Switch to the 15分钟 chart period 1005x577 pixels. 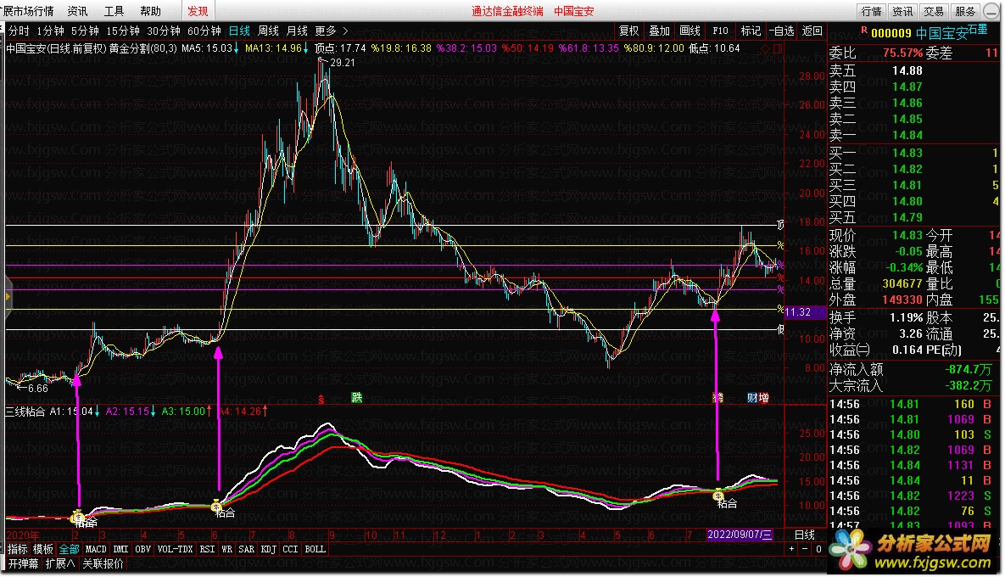122,31
